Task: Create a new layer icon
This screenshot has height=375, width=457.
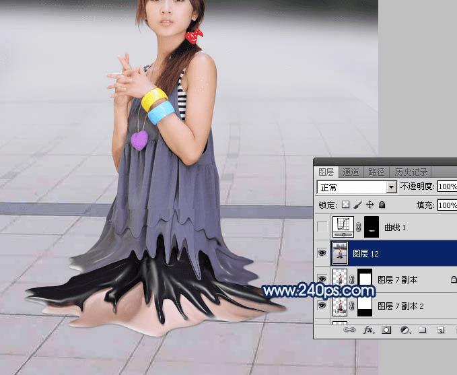Action: coord(440,330)
